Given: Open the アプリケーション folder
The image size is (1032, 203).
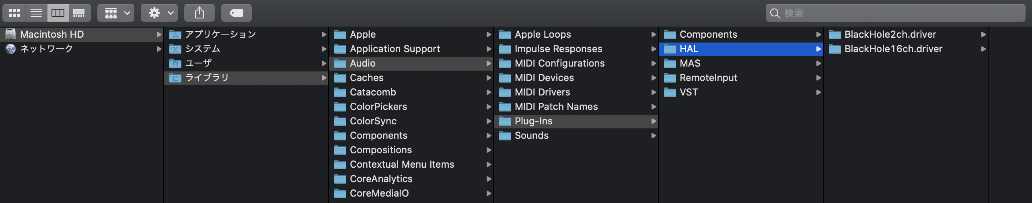Looking at the screenshot, I should tap(246, 35).
